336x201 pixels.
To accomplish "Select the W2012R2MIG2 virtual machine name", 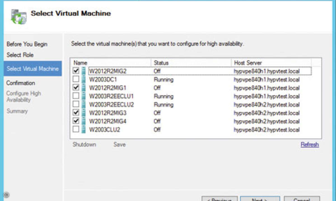I will point(108,71).
